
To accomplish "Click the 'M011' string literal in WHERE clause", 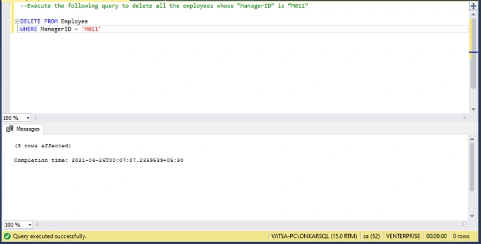I will [x=91, y=29].
